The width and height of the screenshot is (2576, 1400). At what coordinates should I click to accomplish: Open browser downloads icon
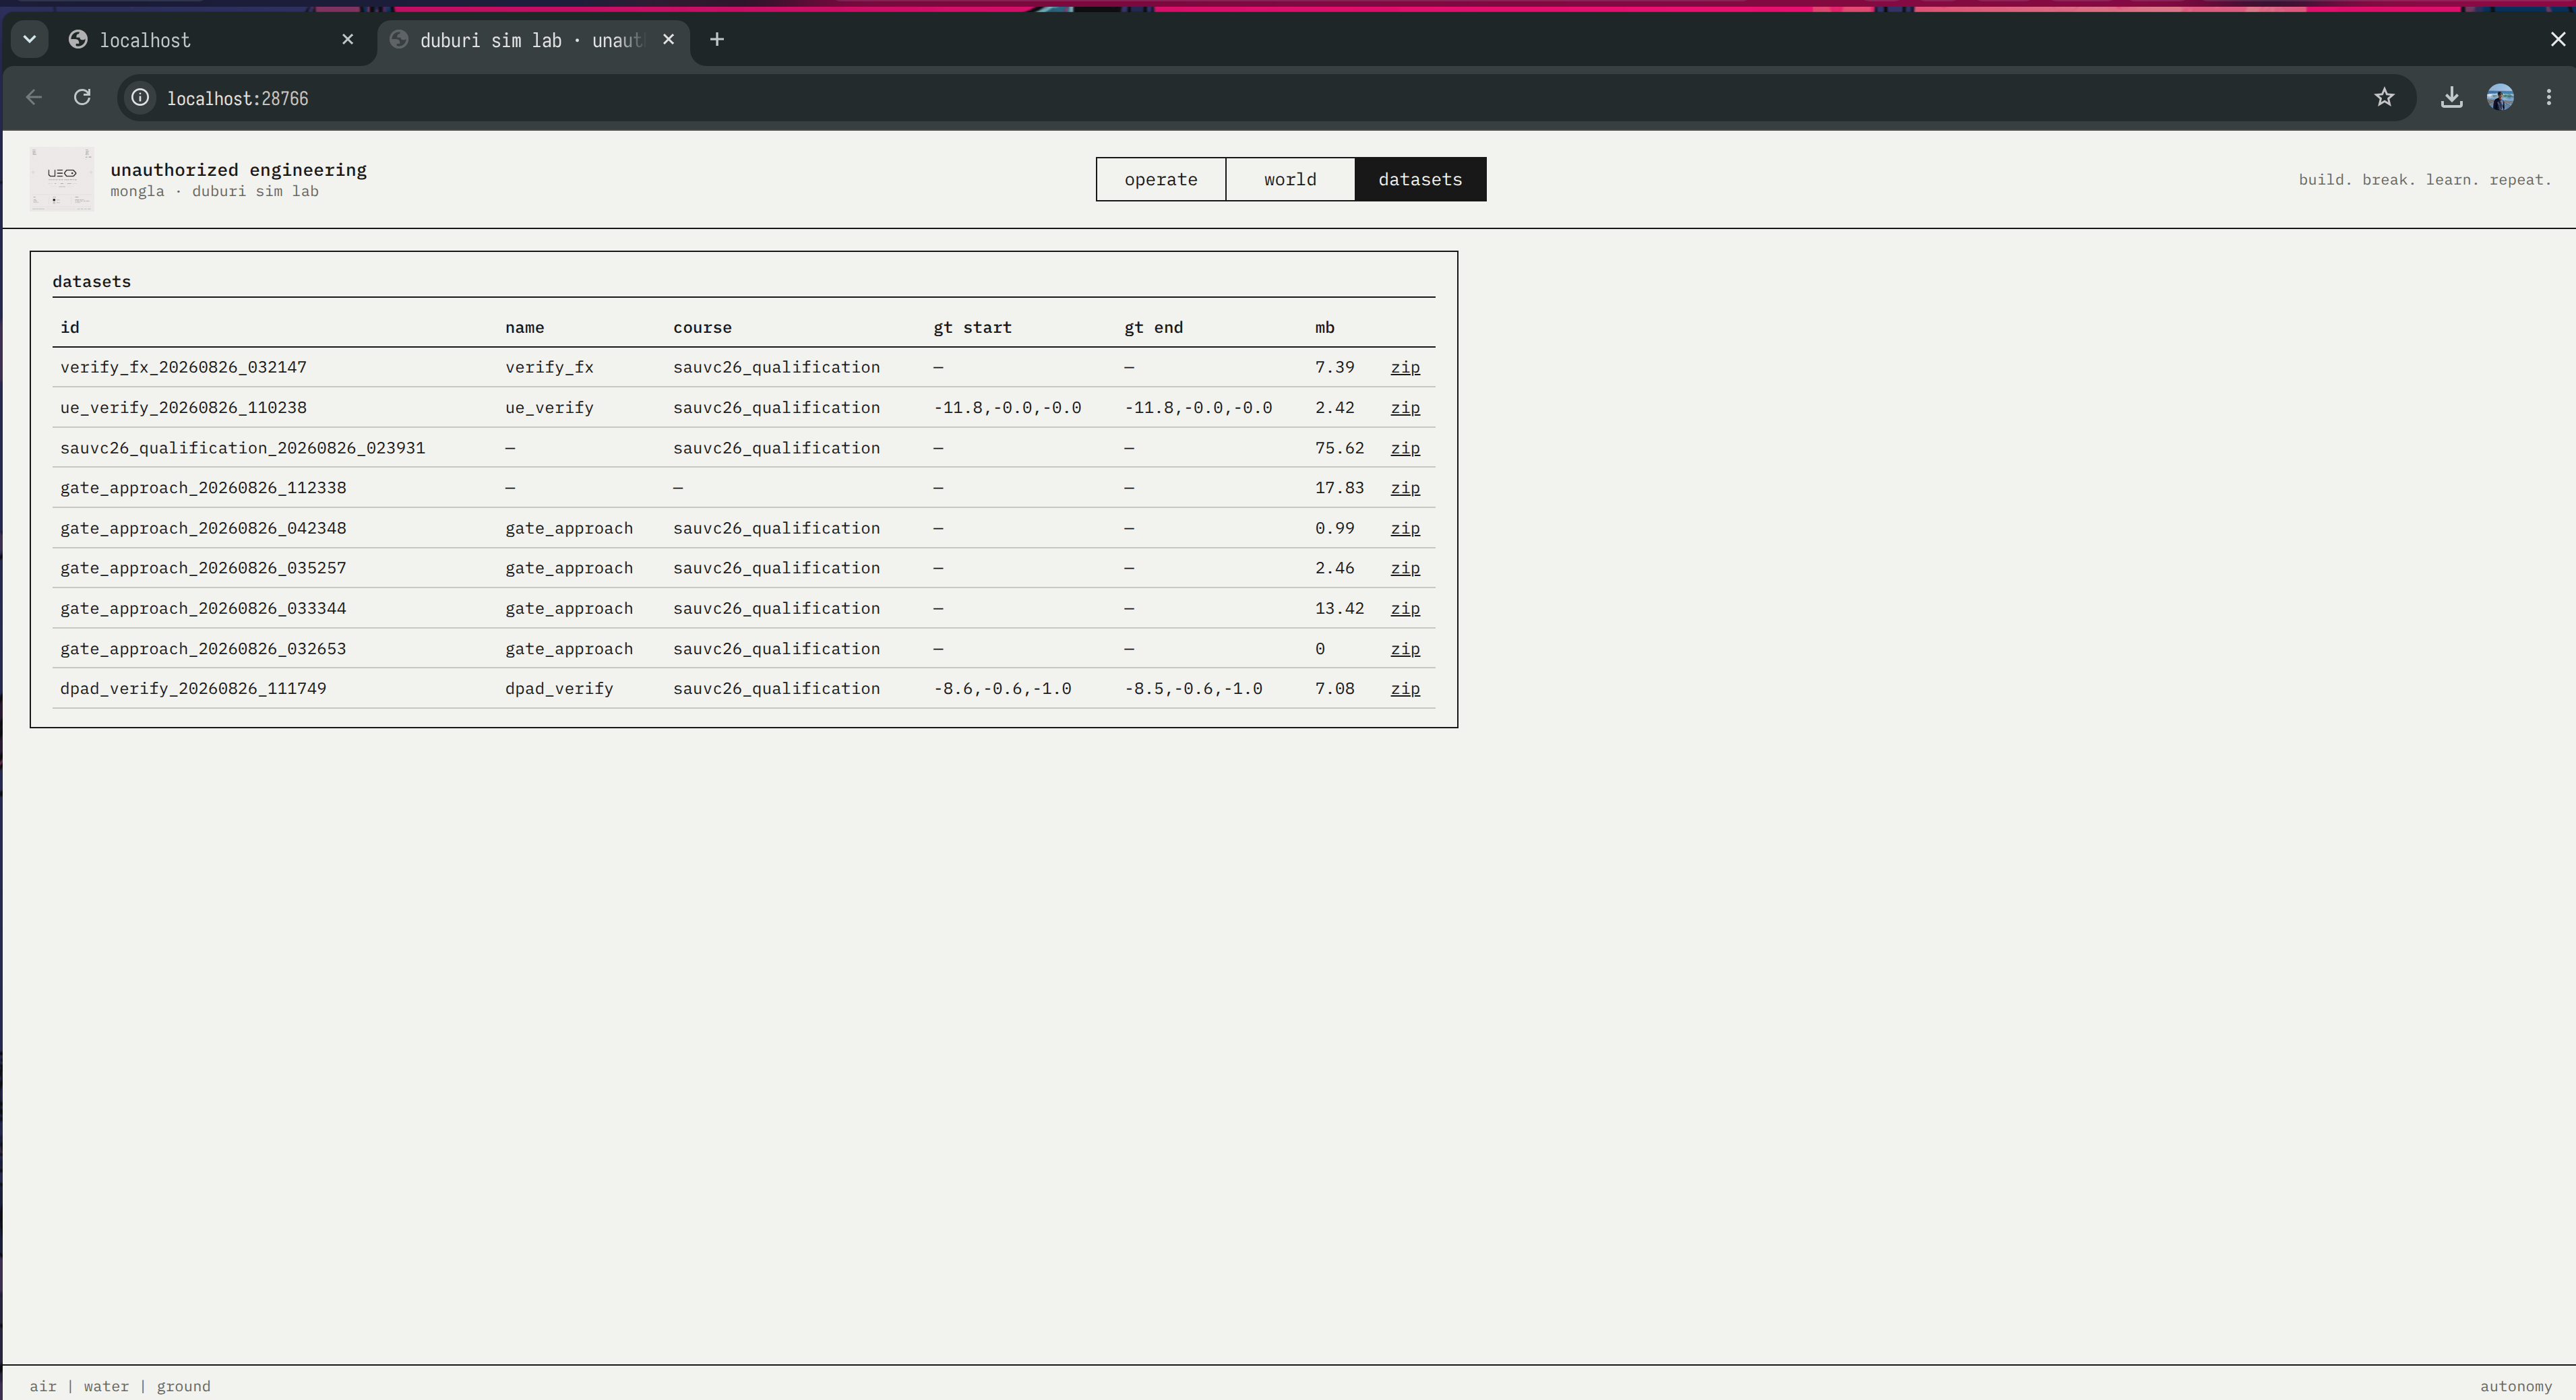click(2451, 98)
